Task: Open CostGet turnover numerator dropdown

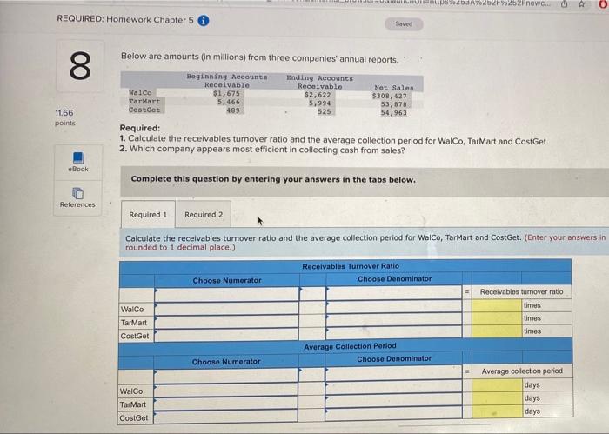Action: click(x=227, y=335)
